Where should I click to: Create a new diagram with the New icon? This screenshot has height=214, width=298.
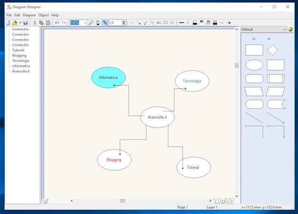click(8, 23)
